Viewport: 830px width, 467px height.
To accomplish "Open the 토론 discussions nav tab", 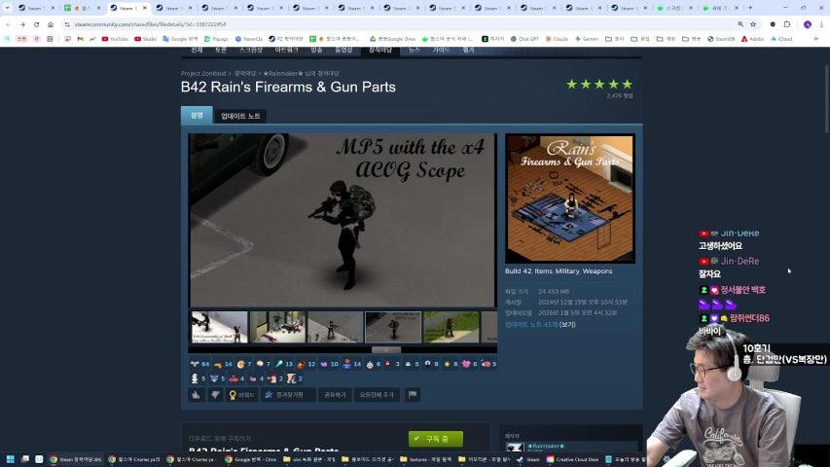I will [x=220, y=51].
